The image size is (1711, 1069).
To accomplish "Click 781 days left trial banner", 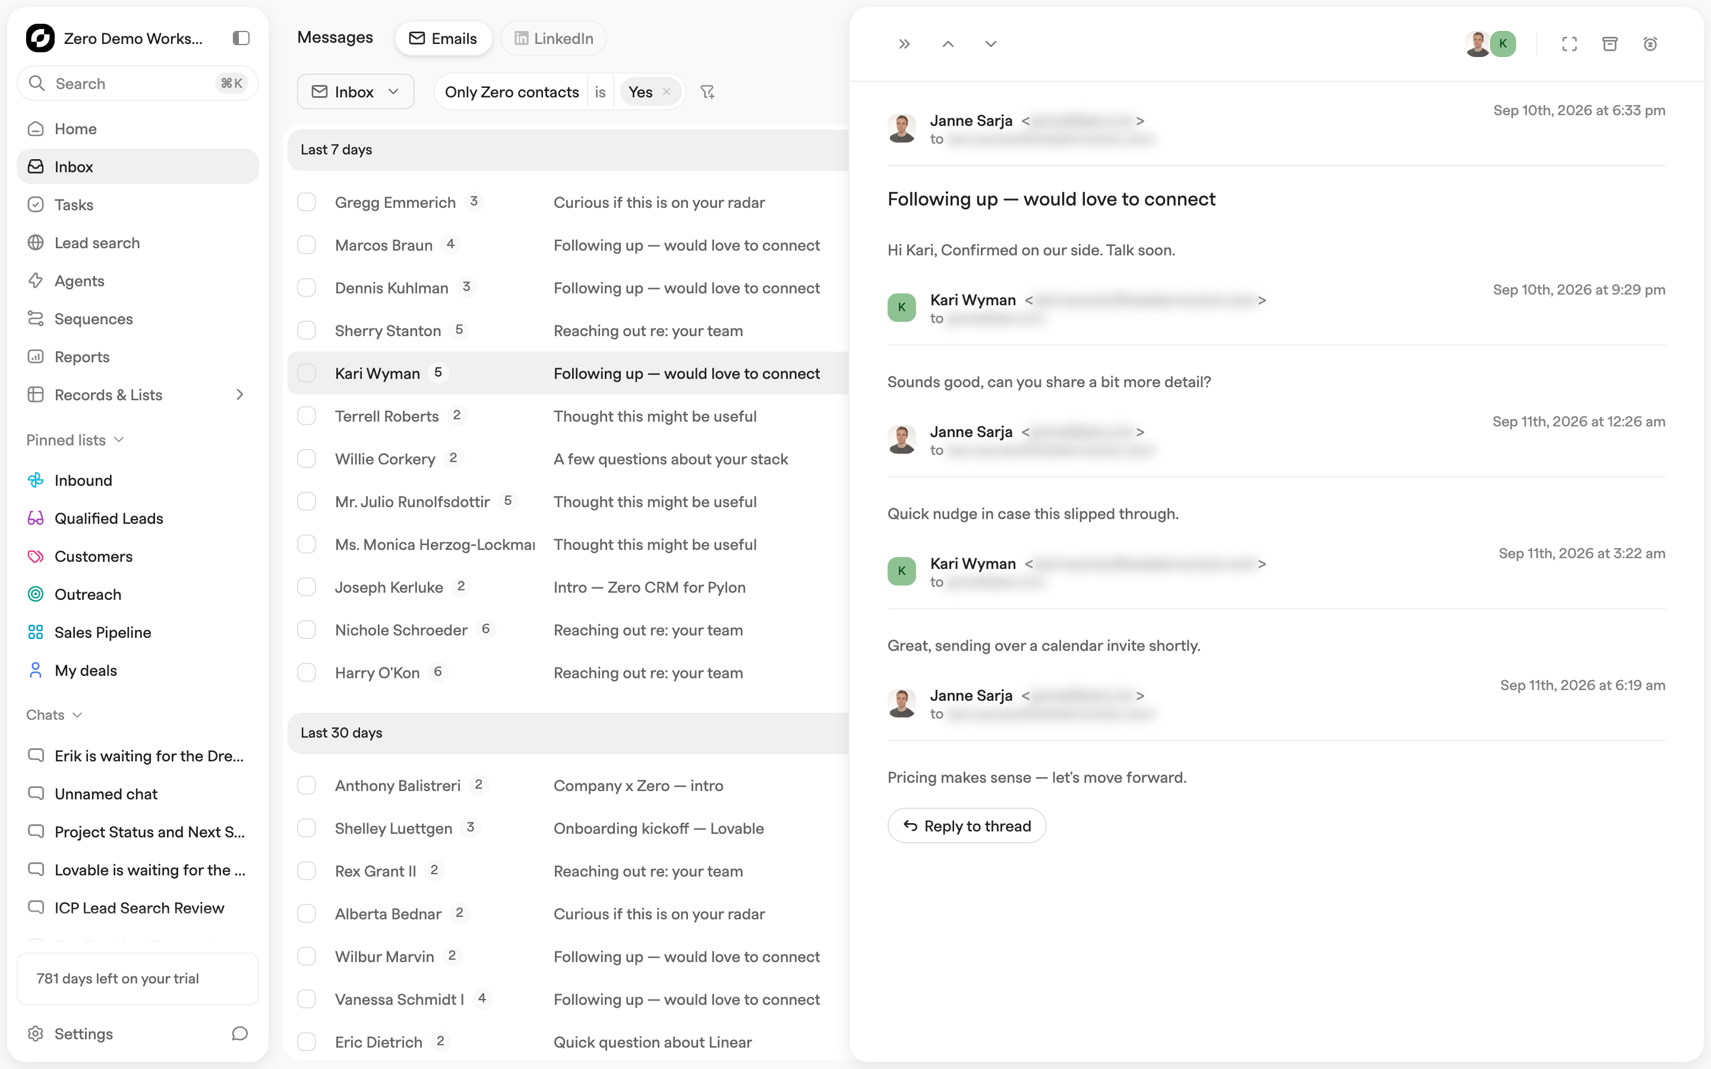I will tap(138, 979).
